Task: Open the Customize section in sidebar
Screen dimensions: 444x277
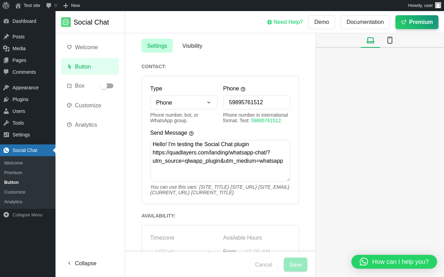Action: (x=88, y=105)
